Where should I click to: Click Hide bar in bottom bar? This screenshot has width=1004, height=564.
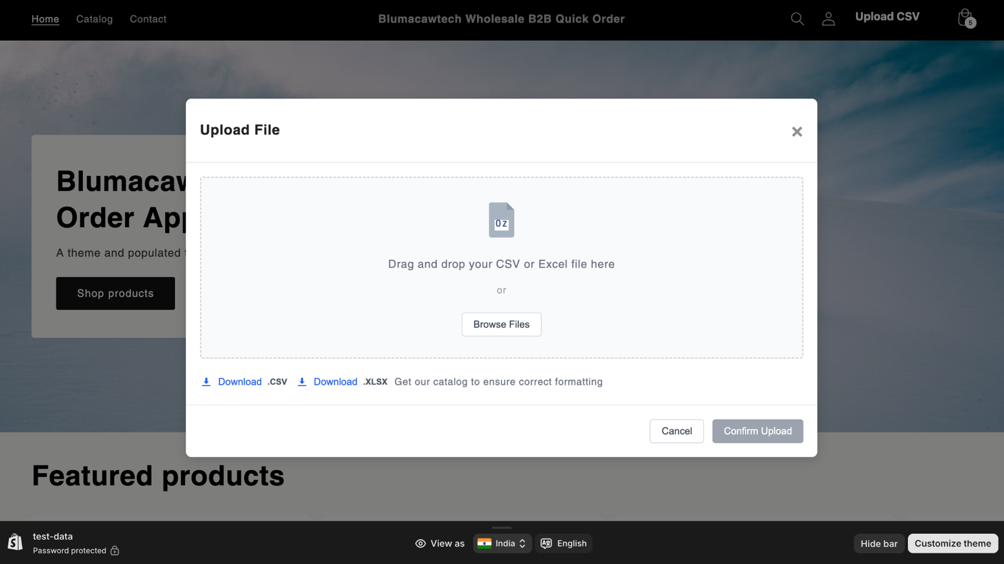click(879, 543)
